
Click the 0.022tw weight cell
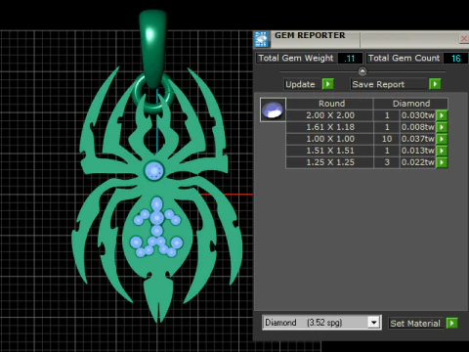tap(418, 162)
